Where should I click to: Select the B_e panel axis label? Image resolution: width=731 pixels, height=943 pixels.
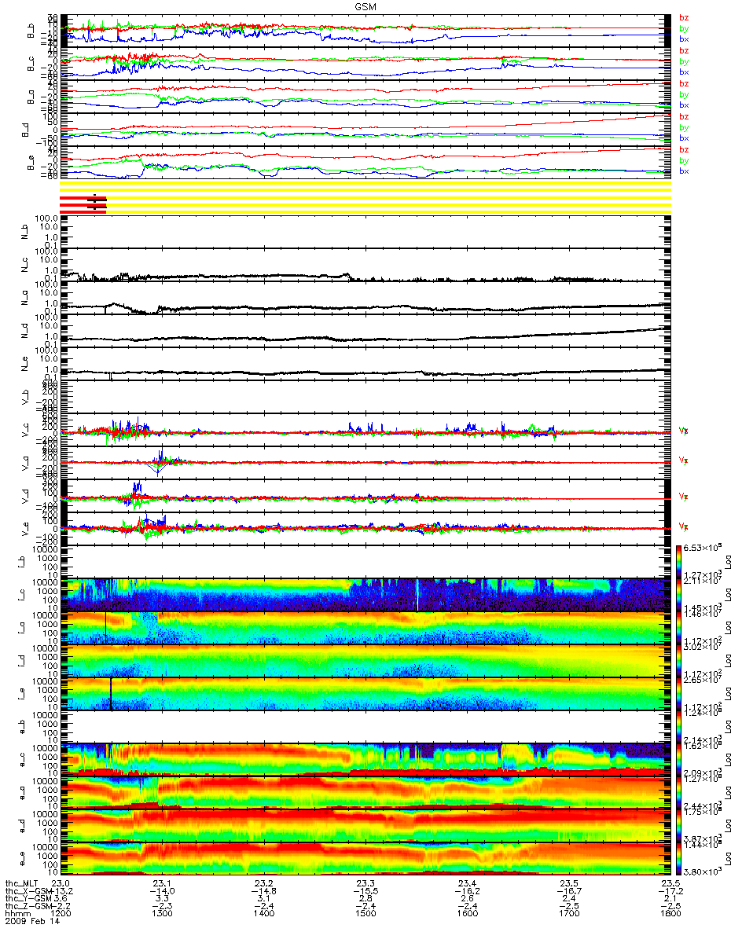(30, 164)
